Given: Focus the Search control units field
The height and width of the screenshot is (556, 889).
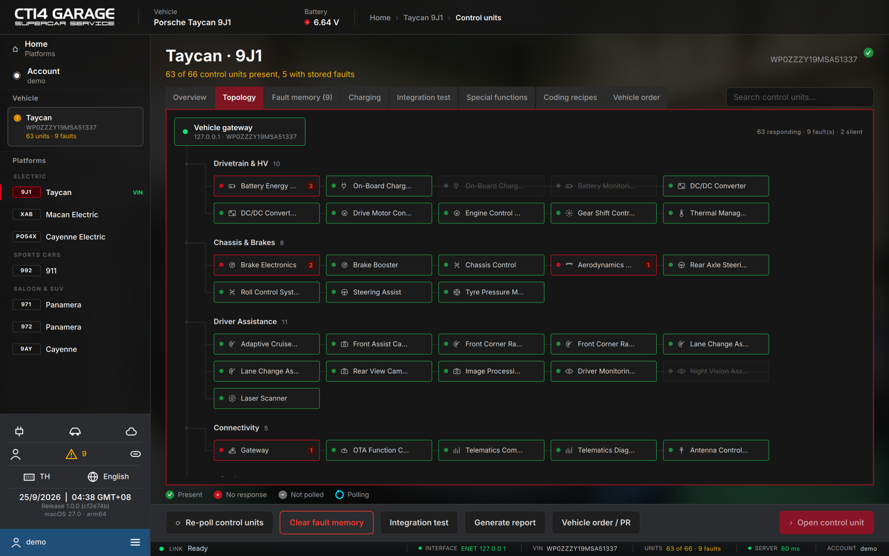Looking at the screenshot, I should click(x=800, y=97).
